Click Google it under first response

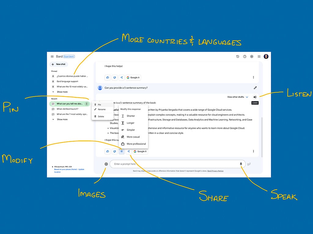click(133, 77)
